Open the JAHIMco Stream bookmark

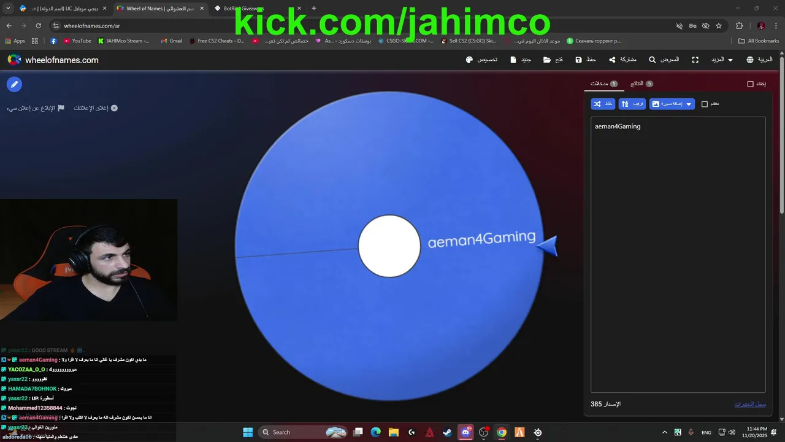[124, 41]
